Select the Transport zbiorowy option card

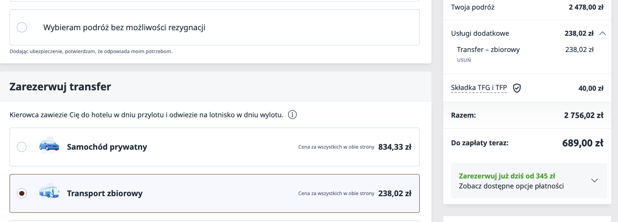point(215,193)
